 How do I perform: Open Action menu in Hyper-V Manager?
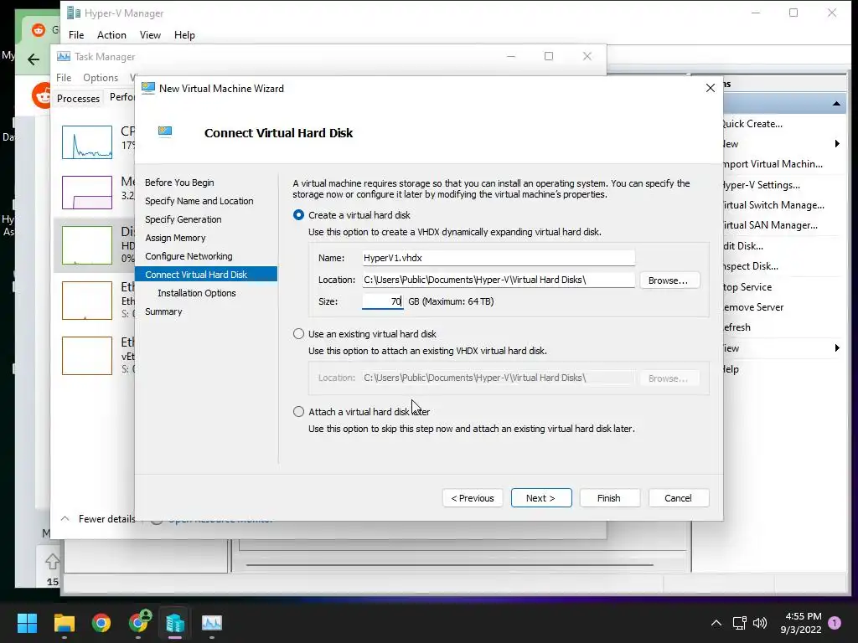tap(111, 35)
